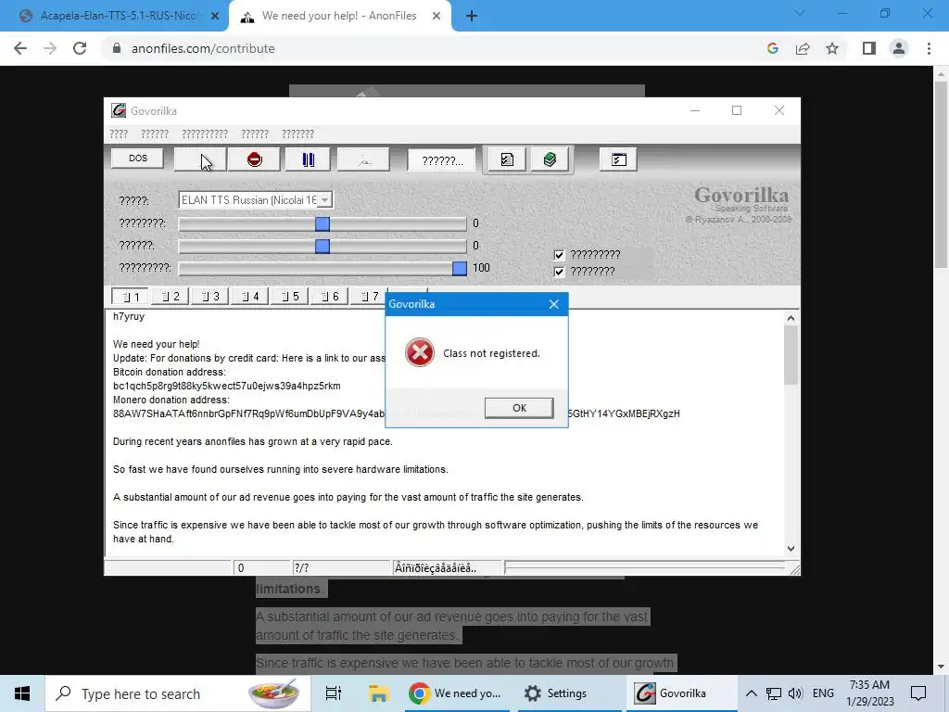Open File Explorer from taskbar
The image size is (949, 712).
[378, 693]
